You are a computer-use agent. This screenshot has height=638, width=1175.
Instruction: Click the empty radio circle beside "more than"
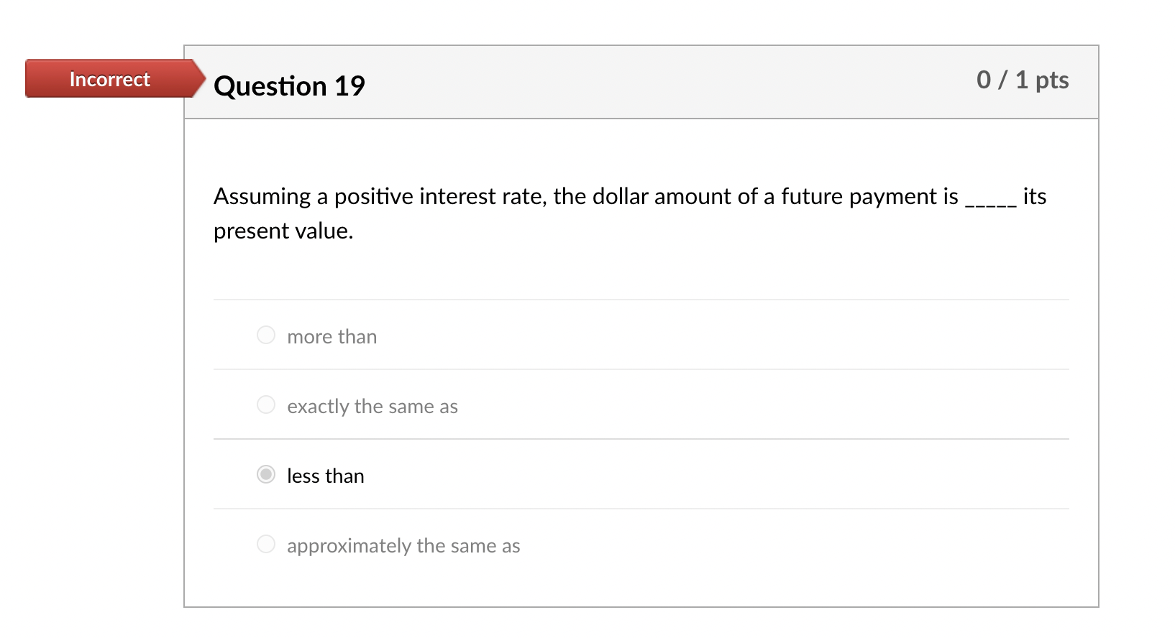266,335
